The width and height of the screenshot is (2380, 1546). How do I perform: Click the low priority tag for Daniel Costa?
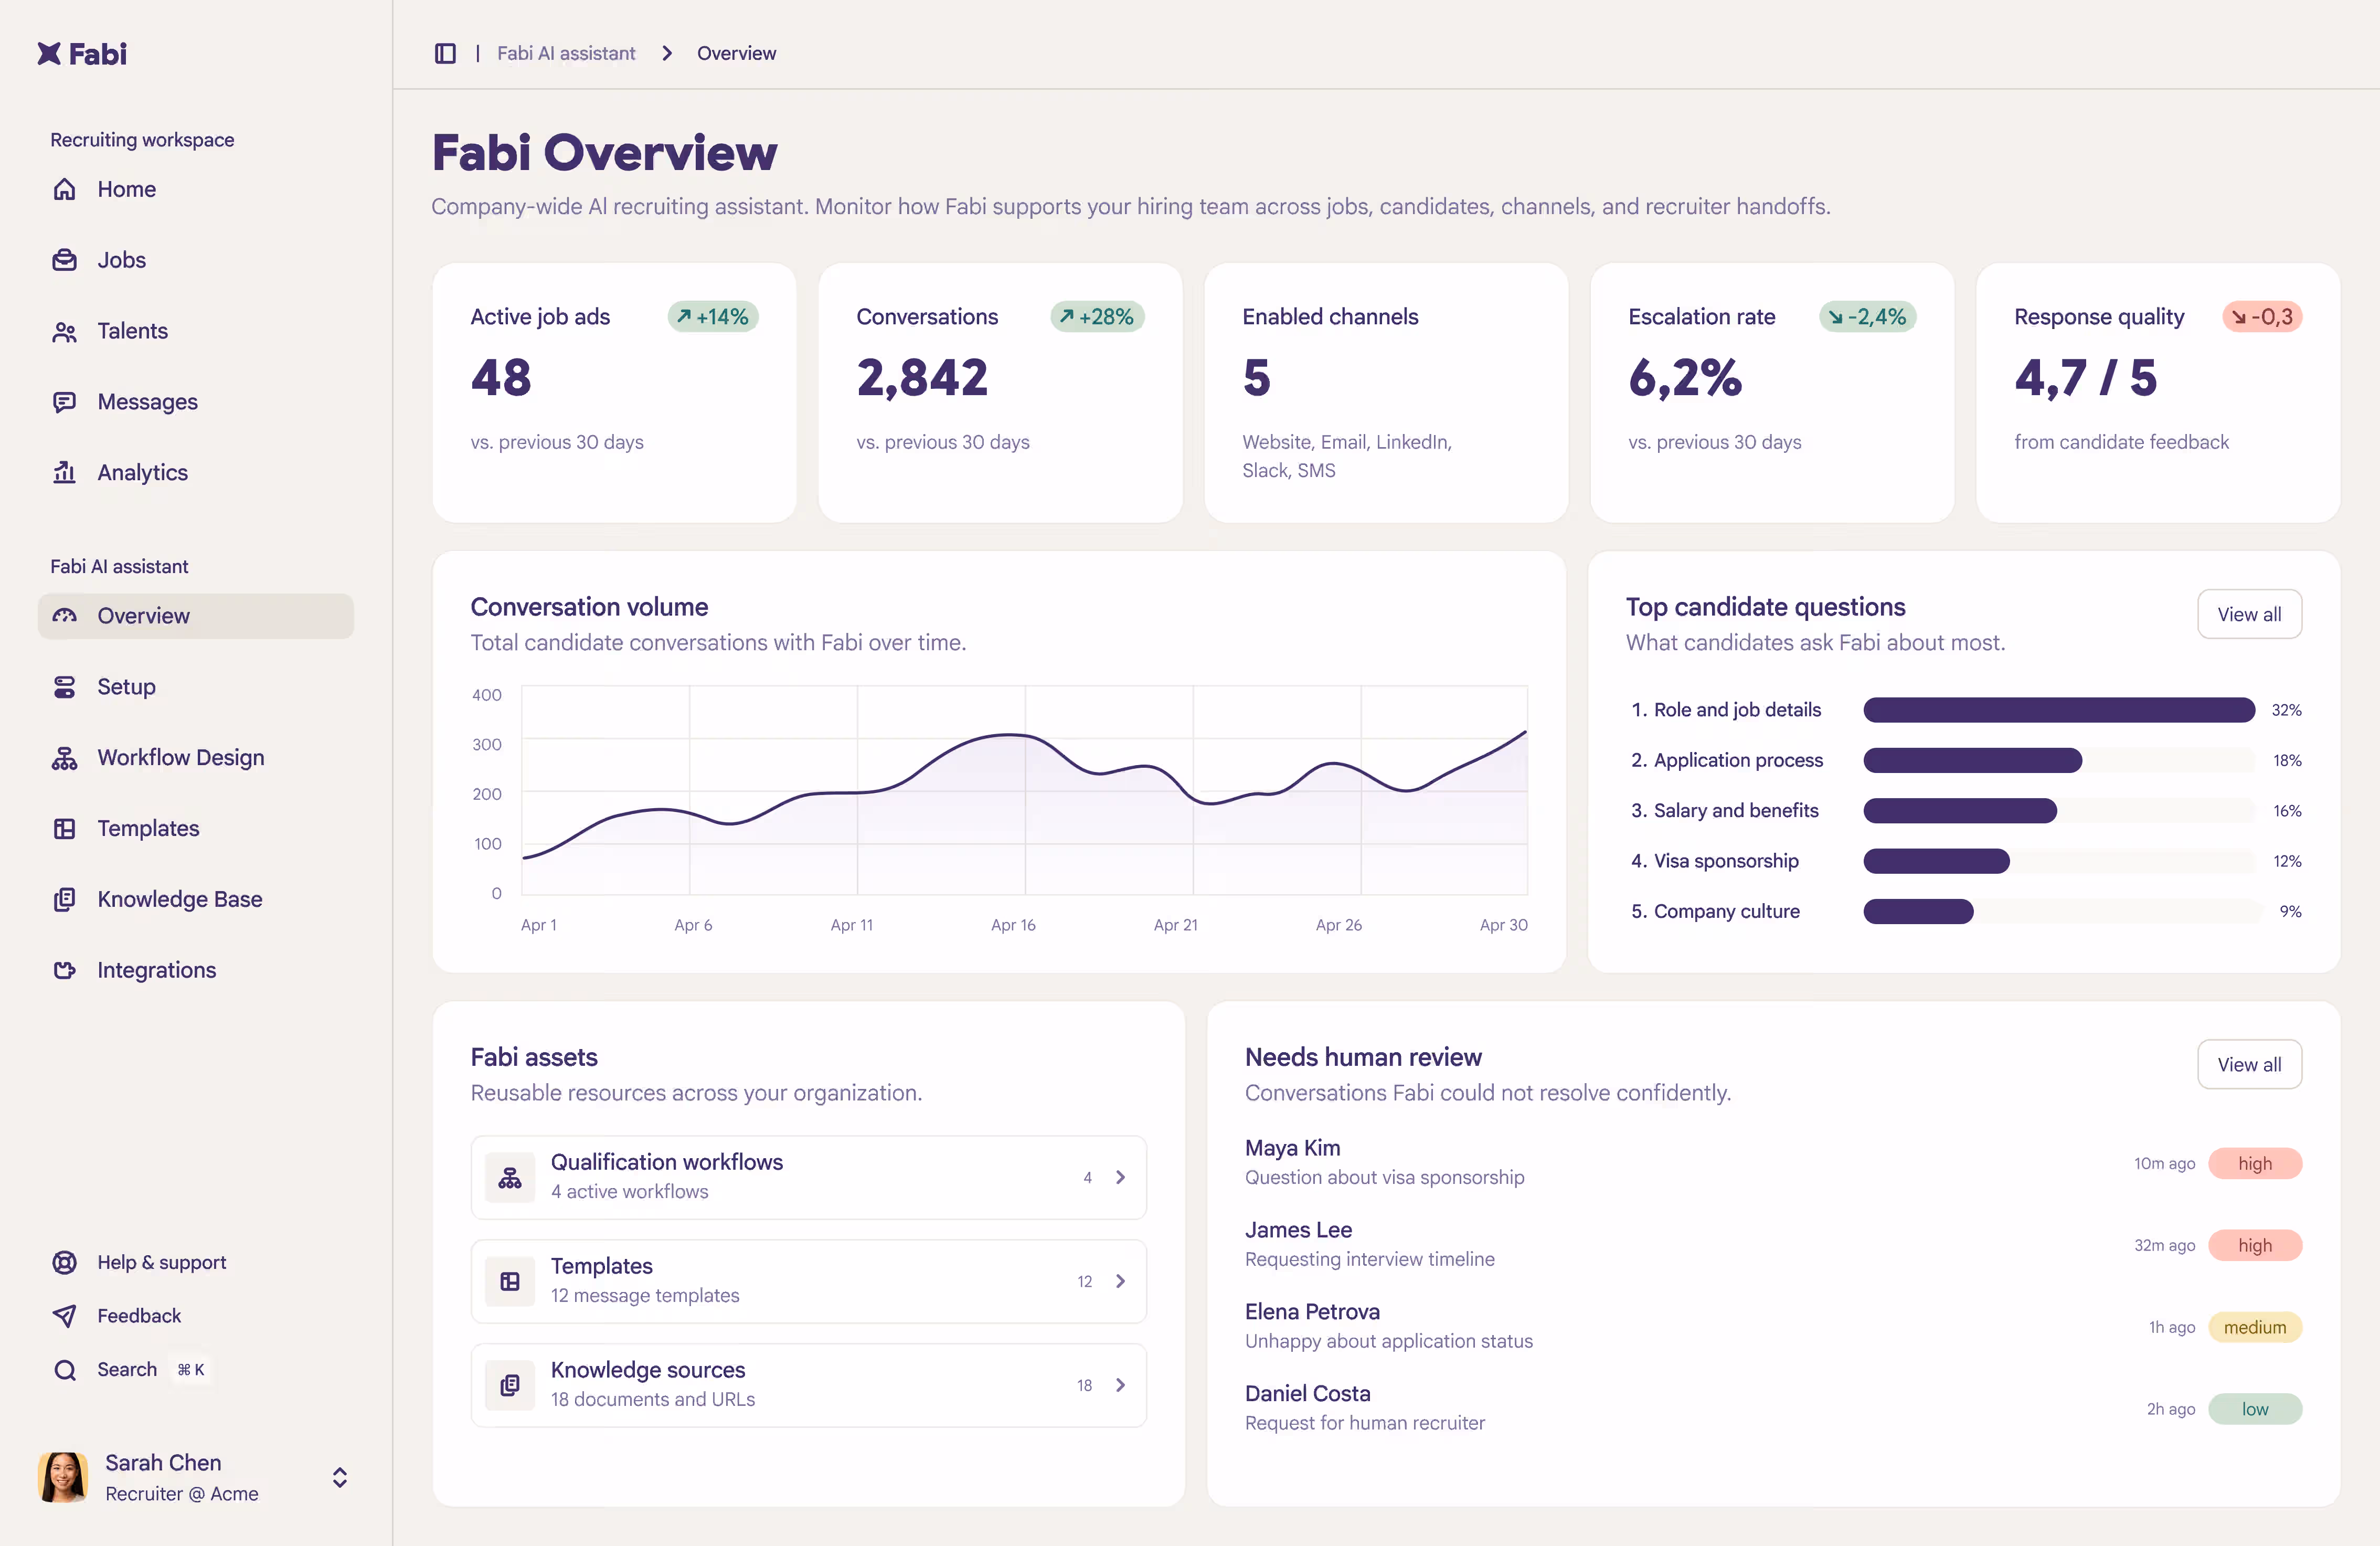point(2255,1409)
